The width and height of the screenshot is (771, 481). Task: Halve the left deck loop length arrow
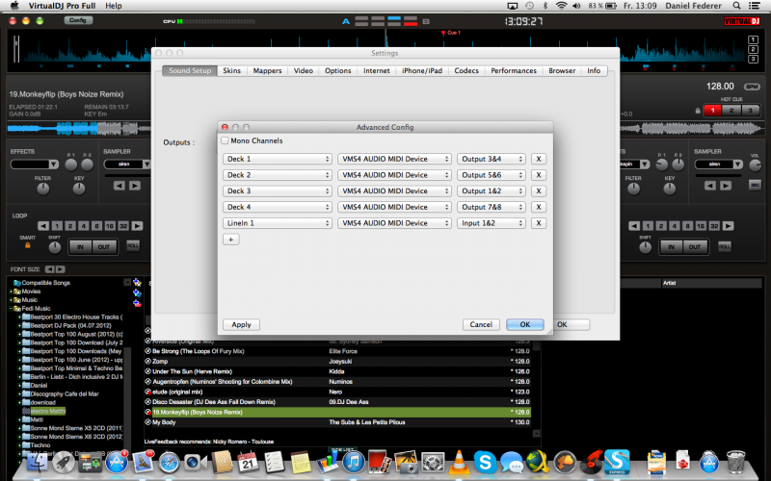coord(43,226)
